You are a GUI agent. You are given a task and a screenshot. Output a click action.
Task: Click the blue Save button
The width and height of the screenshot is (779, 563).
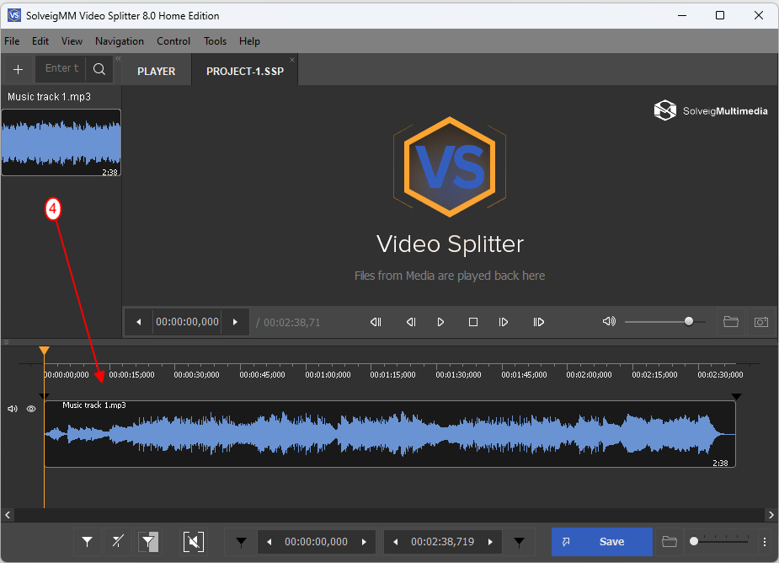pos(601,542)
